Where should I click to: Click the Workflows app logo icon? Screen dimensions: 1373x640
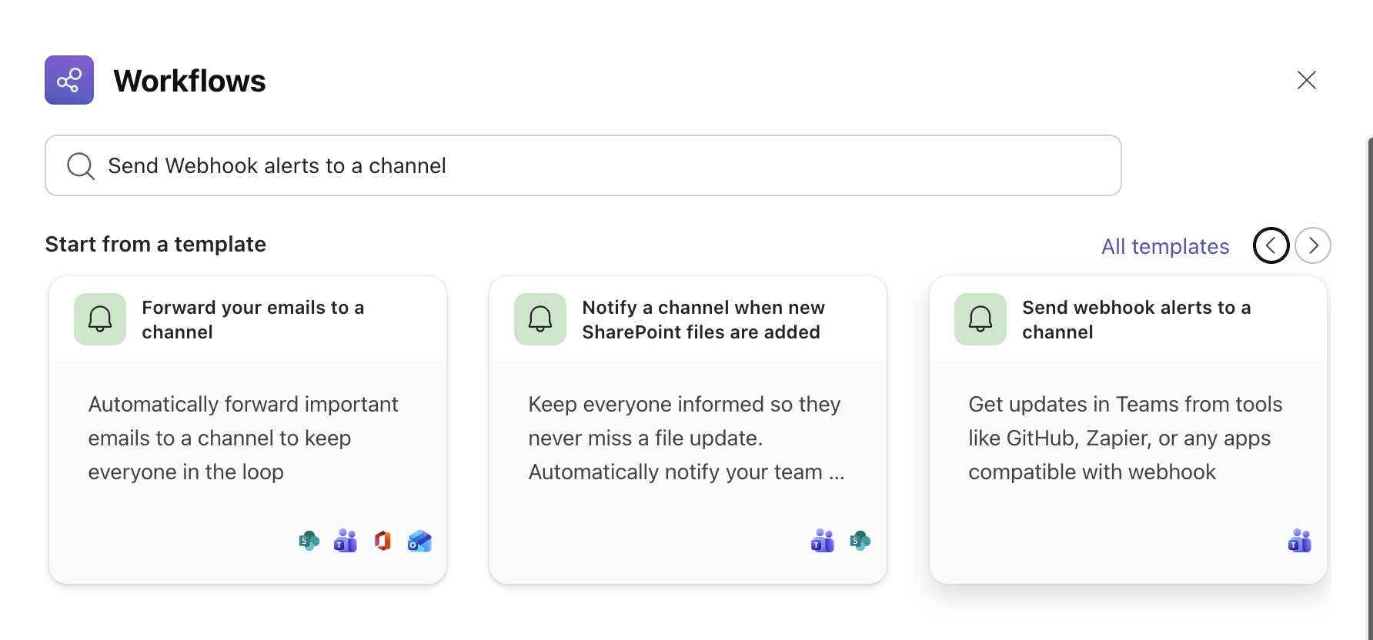point(69,80)
